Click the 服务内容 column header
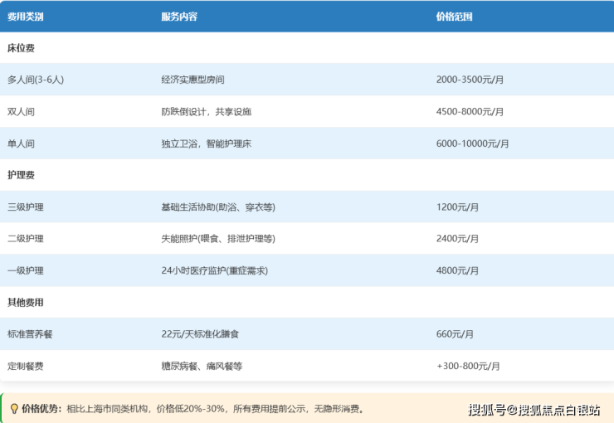This screenshot has width=614, height=423. (179, 17)
